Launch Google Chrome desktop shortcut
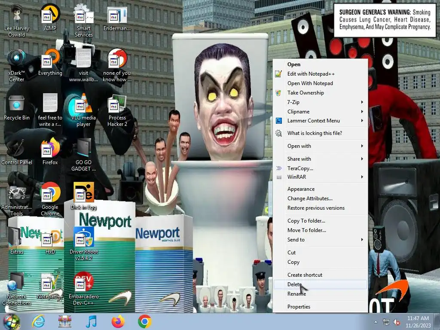Viewport: 440px width, 330px height. (x=50, y=200)
